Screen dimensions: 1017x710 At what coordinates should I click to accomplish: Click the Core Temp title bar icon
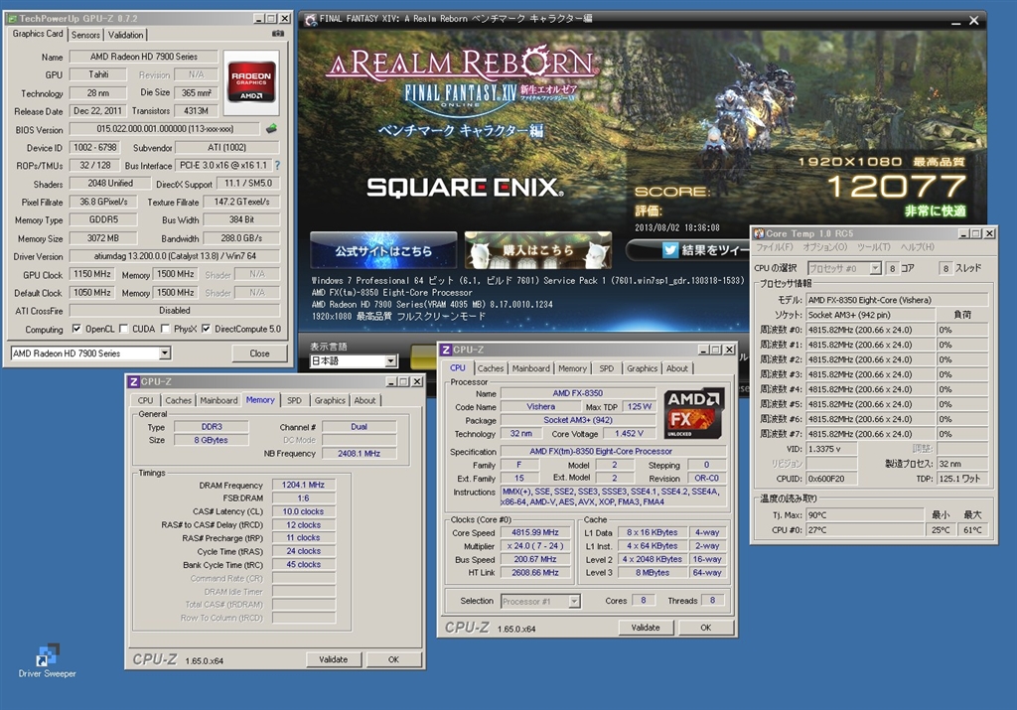(x=758, y=233)
